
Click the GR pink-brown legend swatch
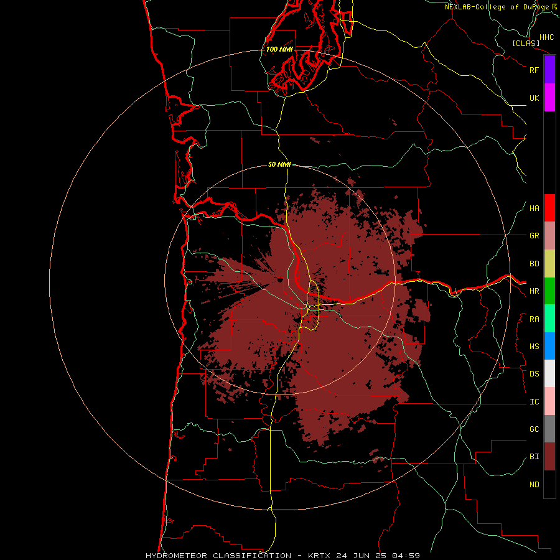549,236
